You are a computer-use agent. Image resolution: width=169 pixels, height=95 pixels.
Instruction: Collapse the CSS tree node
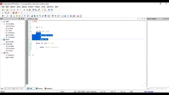tap(2, 53)
